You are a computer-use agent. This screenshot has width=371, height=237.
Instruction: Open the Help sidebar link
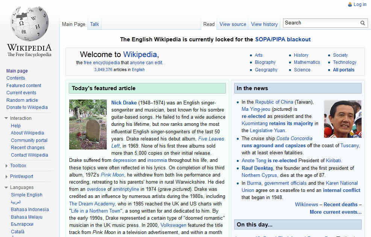[x=16, y=125]
